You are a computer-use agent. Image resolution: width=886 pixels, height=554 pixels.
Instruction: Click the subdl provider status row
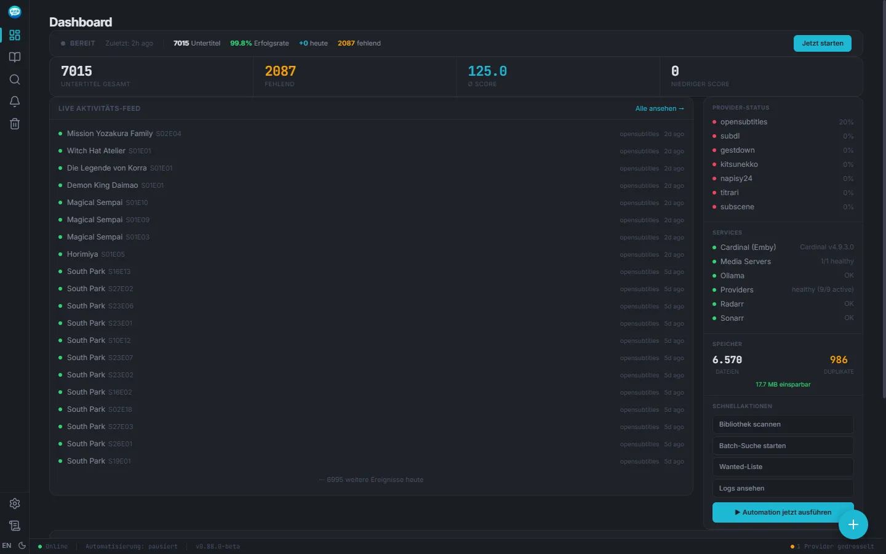[x=783, y=136]
